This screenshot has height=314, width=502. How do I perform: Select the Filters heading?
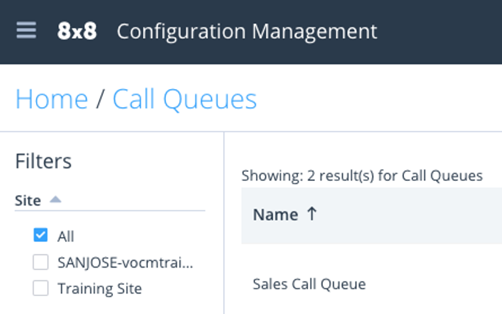43,161
